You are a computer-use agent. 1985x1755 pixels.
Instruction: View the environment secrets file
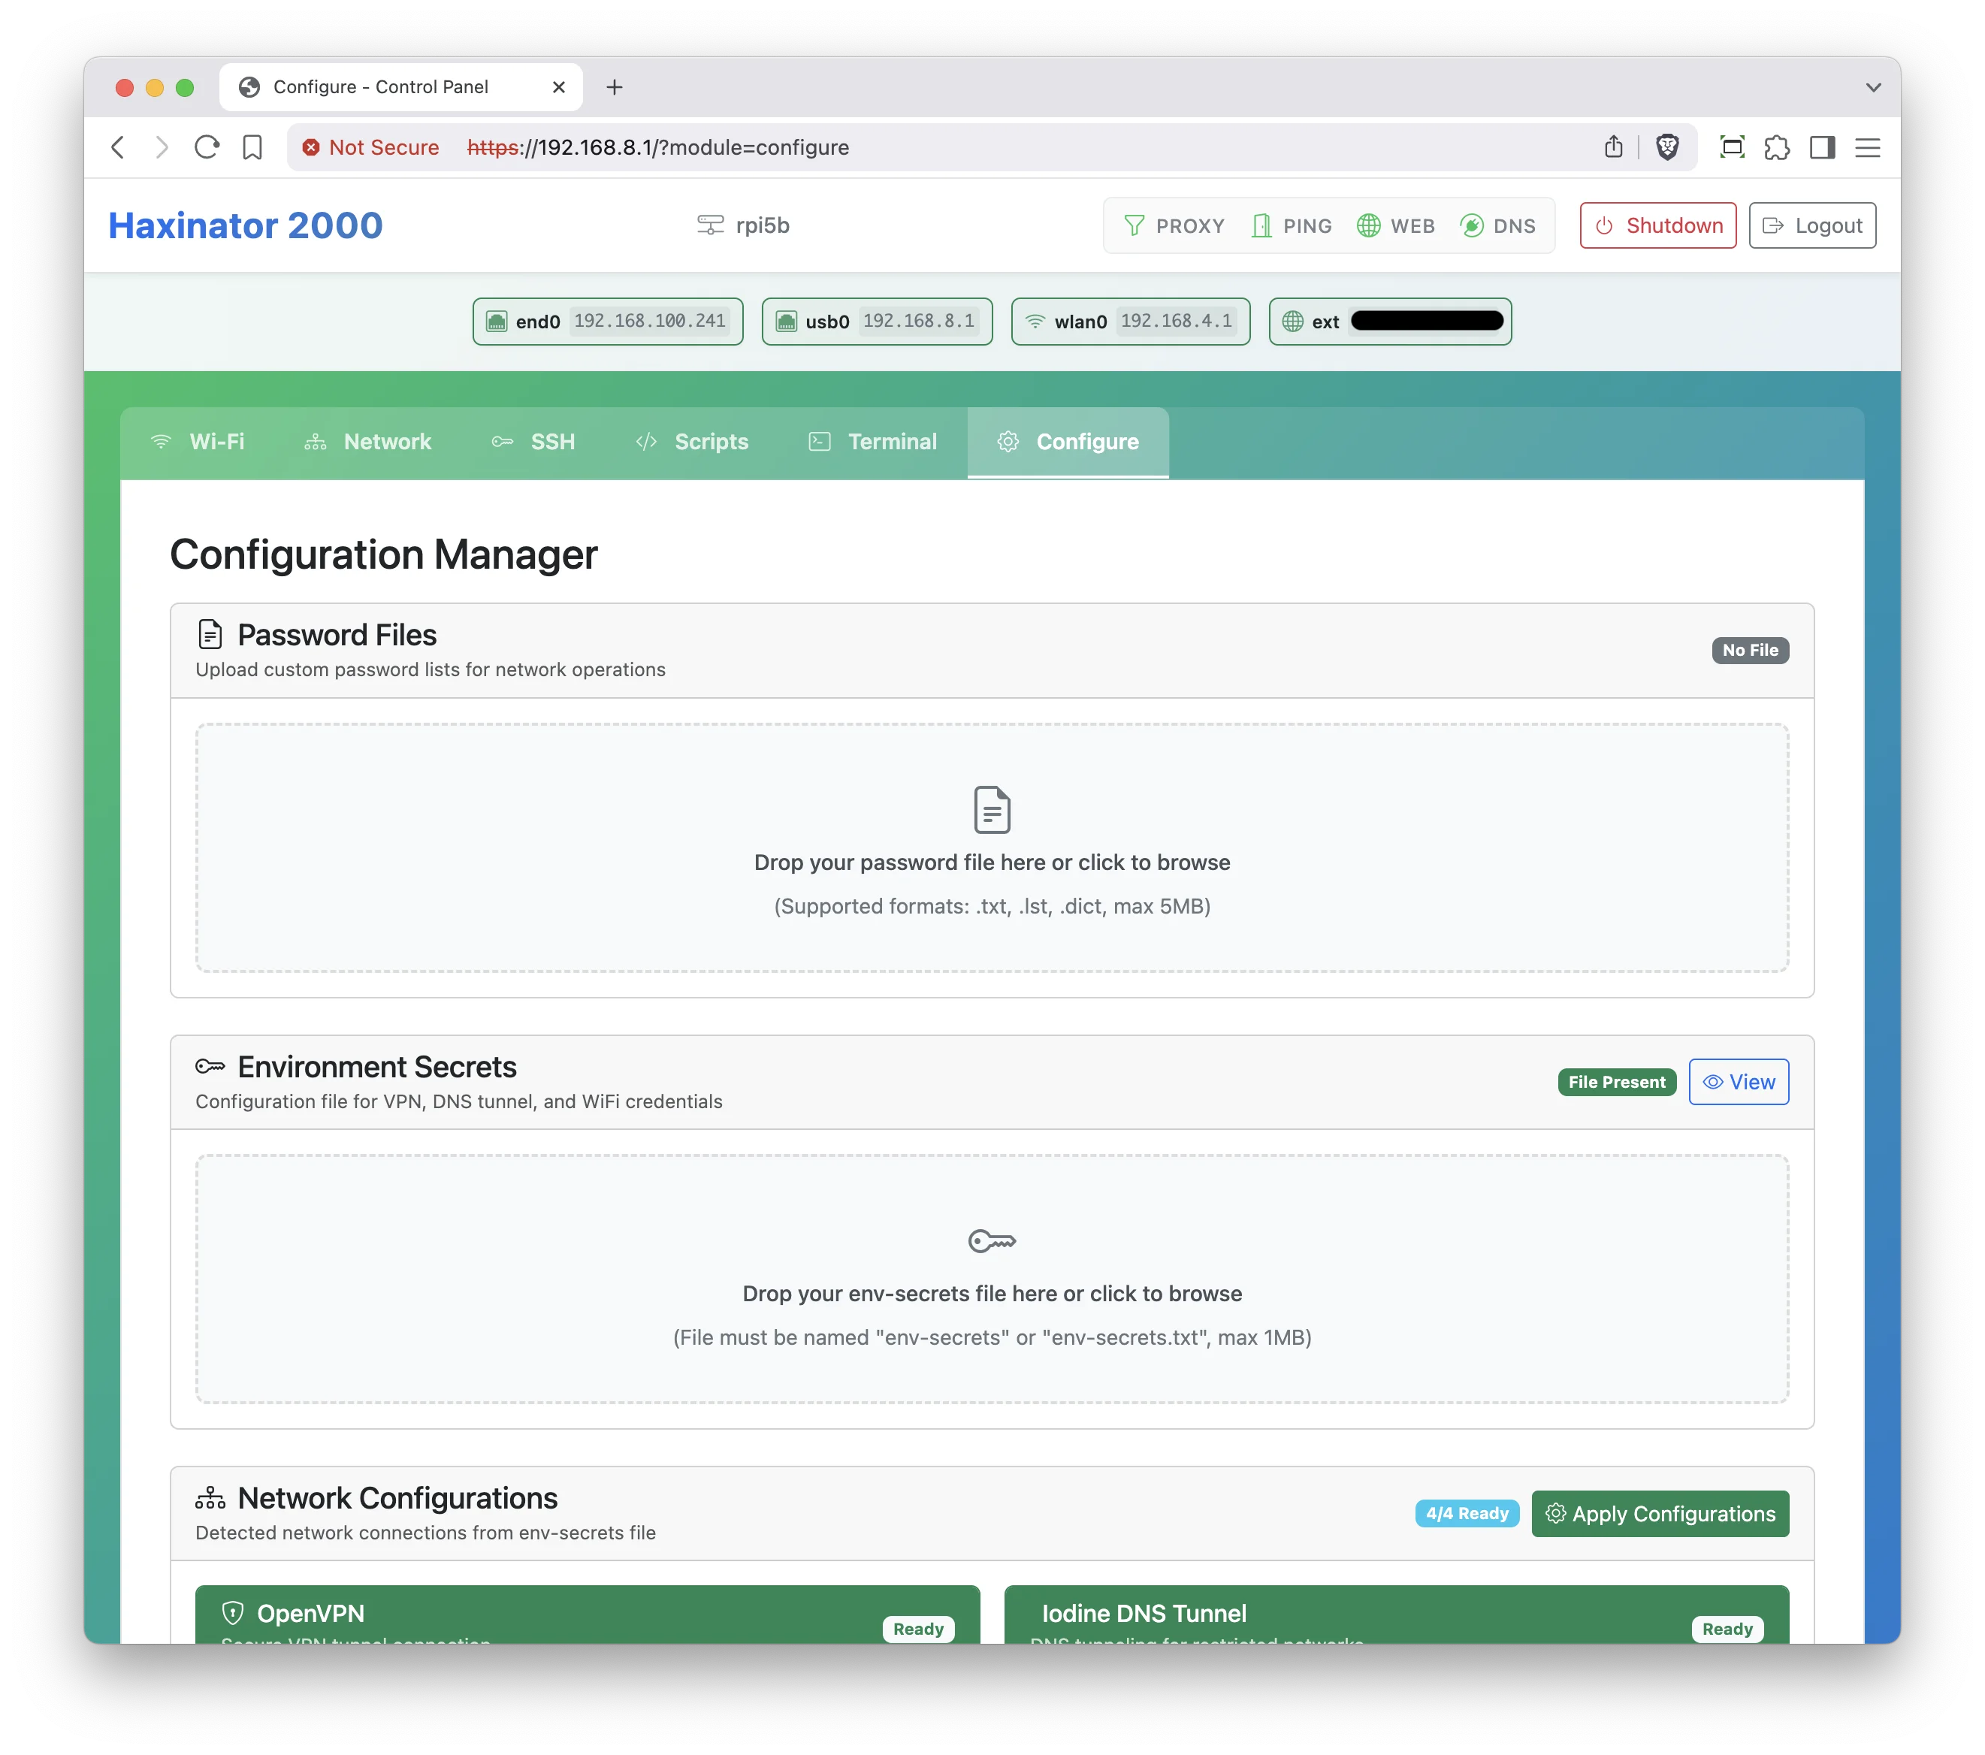point(1739,1082)
